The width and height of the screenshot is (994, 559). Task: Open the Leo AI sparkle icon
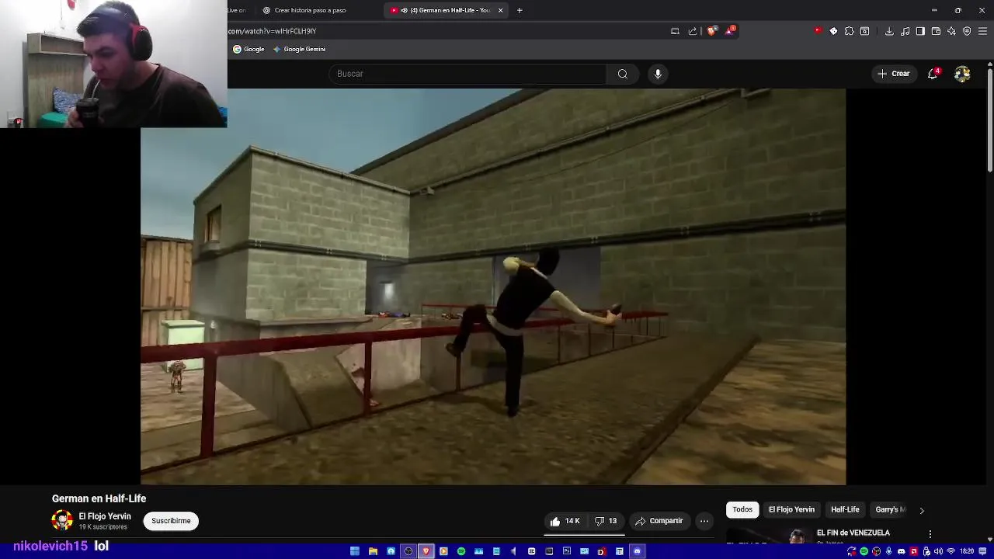point(951,31)
